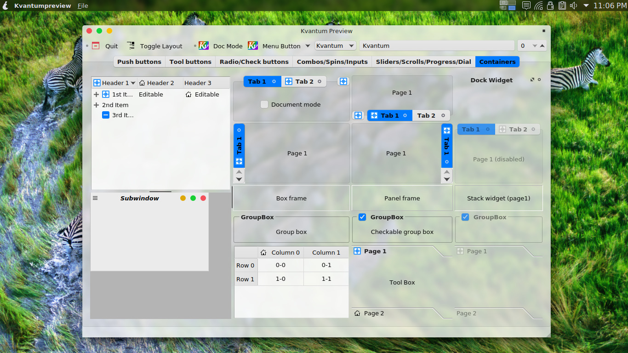
Task: Click the Header 3 column header
Action: [206, 83]
